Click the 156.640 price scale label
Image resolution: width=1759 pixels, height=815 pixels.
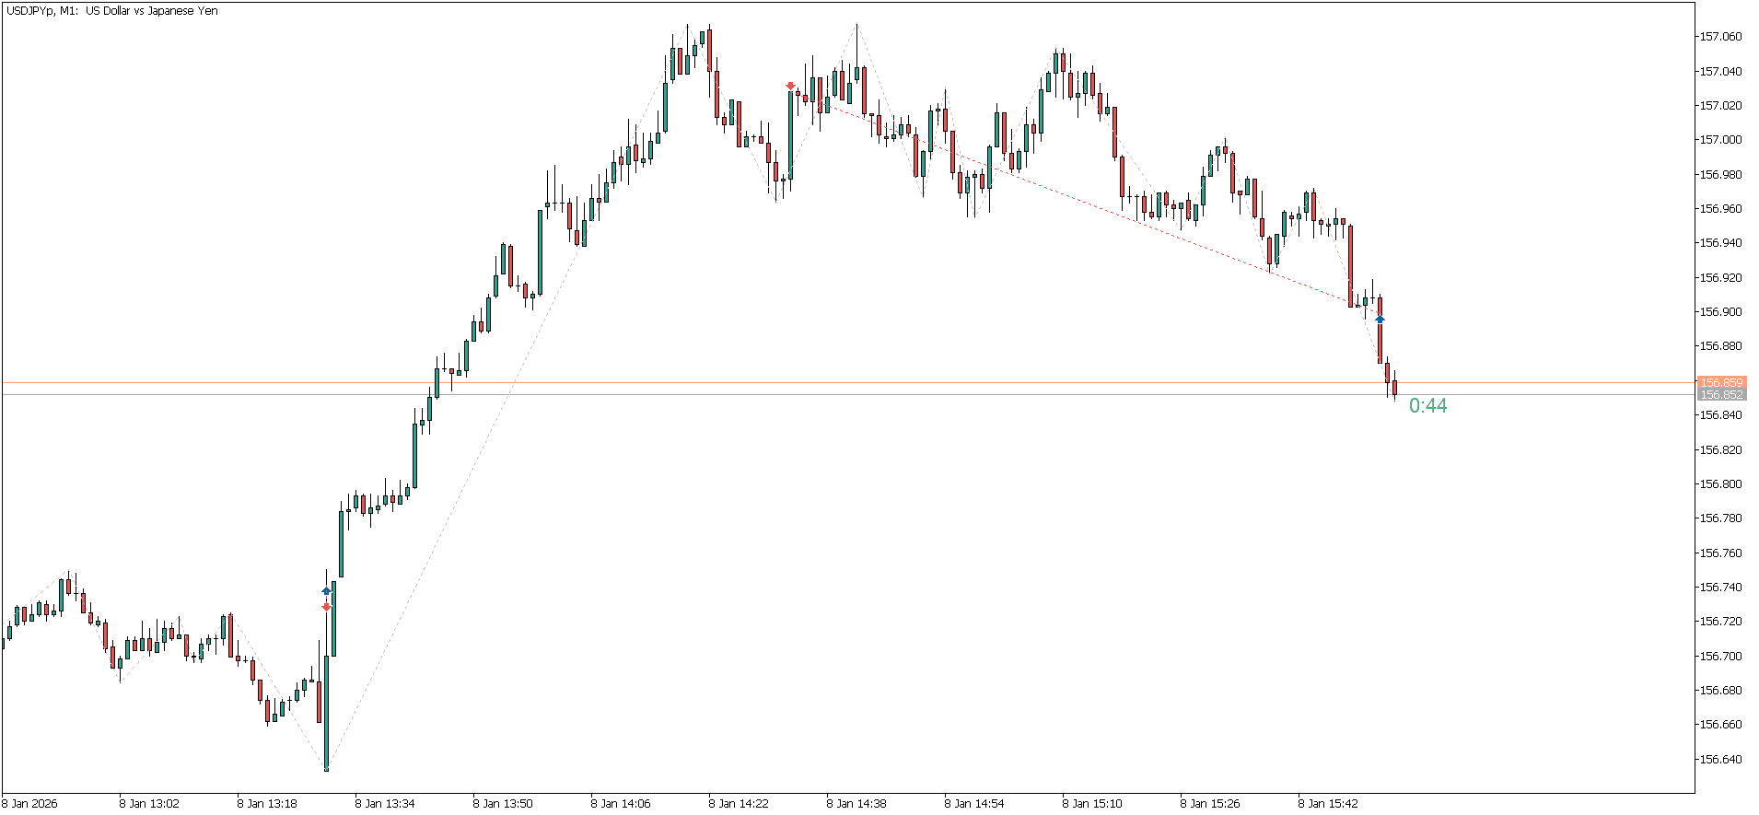1720,760
